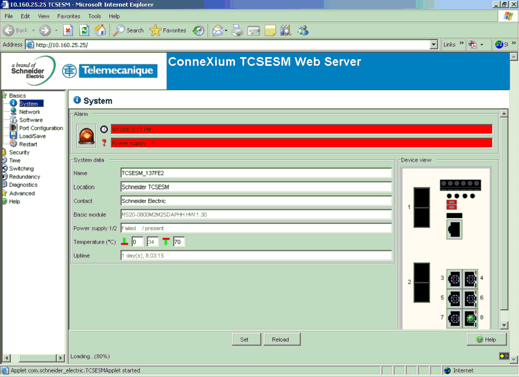The height and width of the screenshot is (377, 519).
Task: Click the Location field Schneider TCSESM
Action: coord(256,187)
